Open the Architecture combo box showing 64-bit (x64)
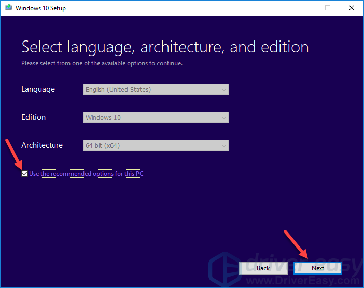Screen dimensions: 364x288 click(x=156, y=145)
